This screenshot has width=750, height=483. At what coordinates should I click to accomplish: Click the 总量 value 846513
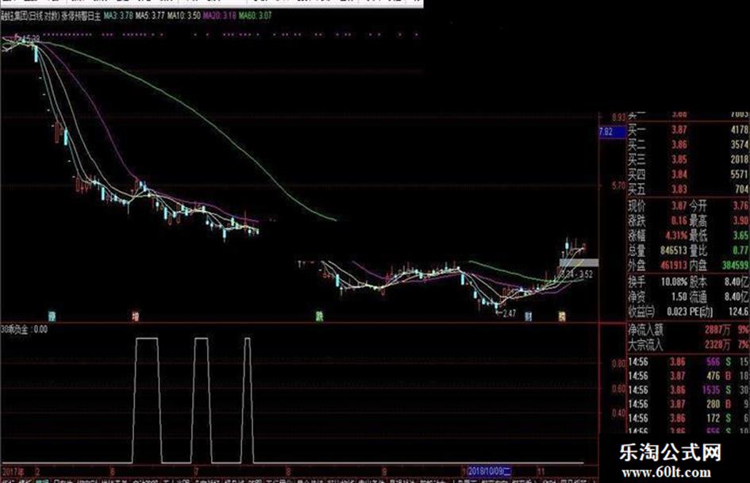point(674,251)
